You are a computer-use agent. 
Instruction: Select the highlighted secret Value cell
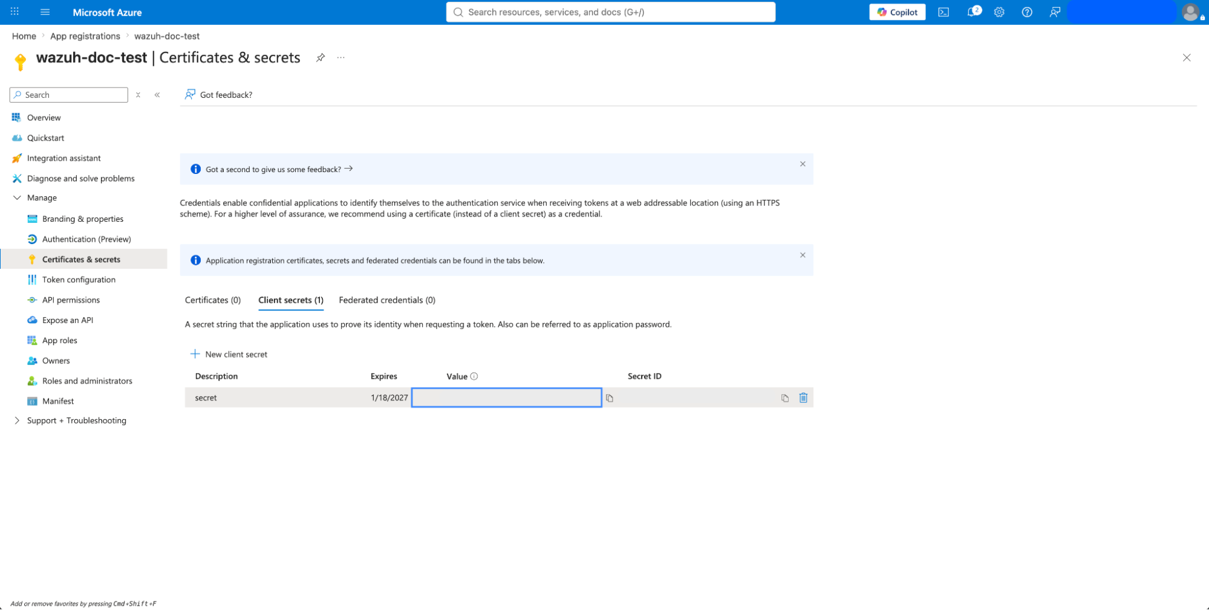pyautogui.click(x=506, y=397)
